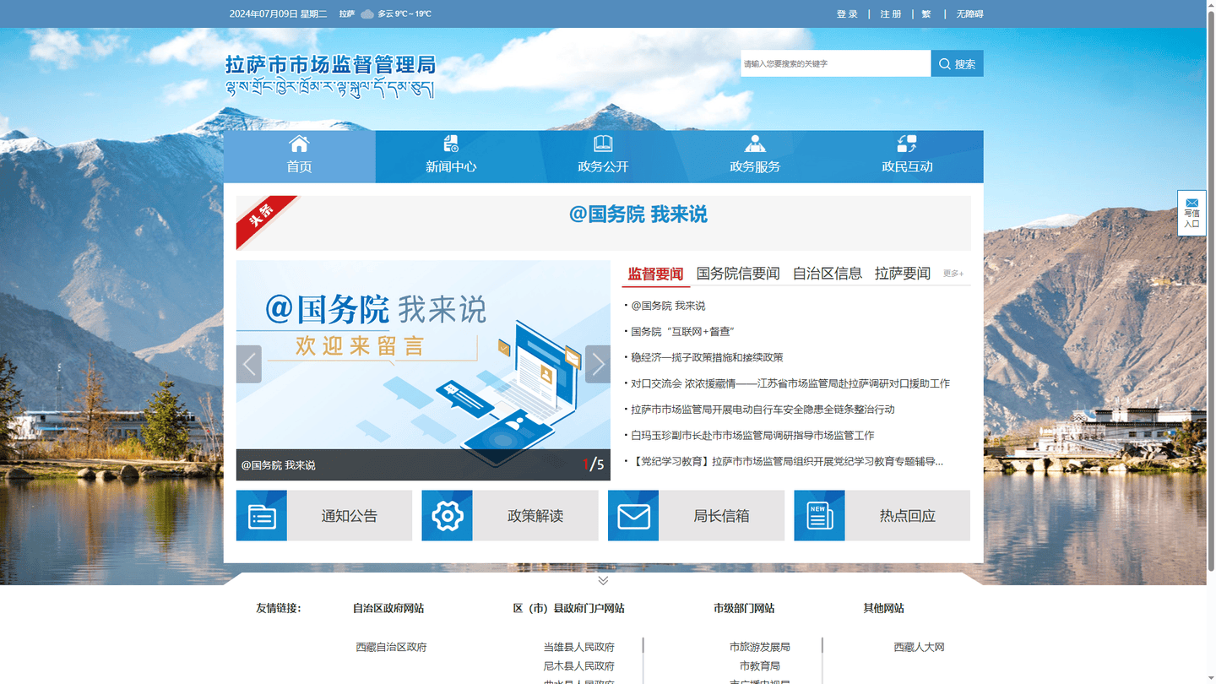
Task: Click the home icon in navigation bar
Action: [299, 144]
